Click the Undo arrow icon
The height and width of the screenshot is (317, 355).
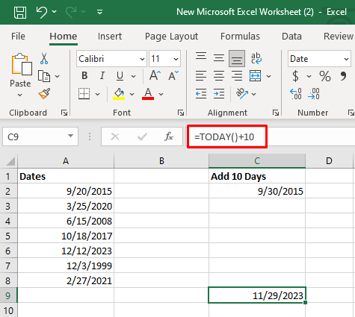coord(41,12)
